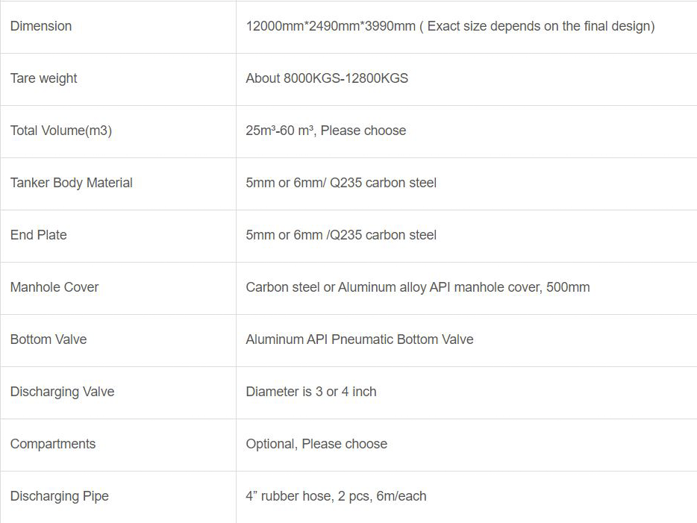
Task: Select the 4” rubber hose, 2 pcs text
Action: click(x=309, y=496)
